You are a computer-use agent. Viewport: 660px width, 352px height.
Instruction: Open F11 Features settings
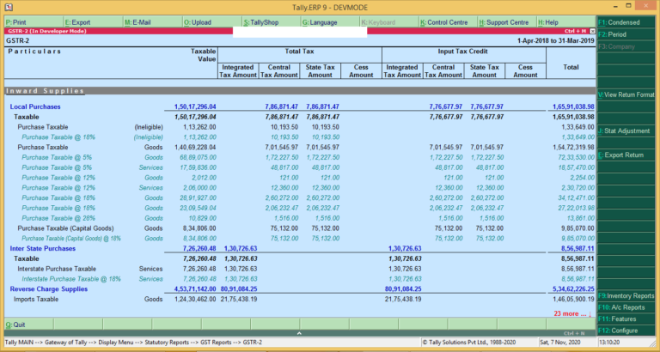(627, 319)
